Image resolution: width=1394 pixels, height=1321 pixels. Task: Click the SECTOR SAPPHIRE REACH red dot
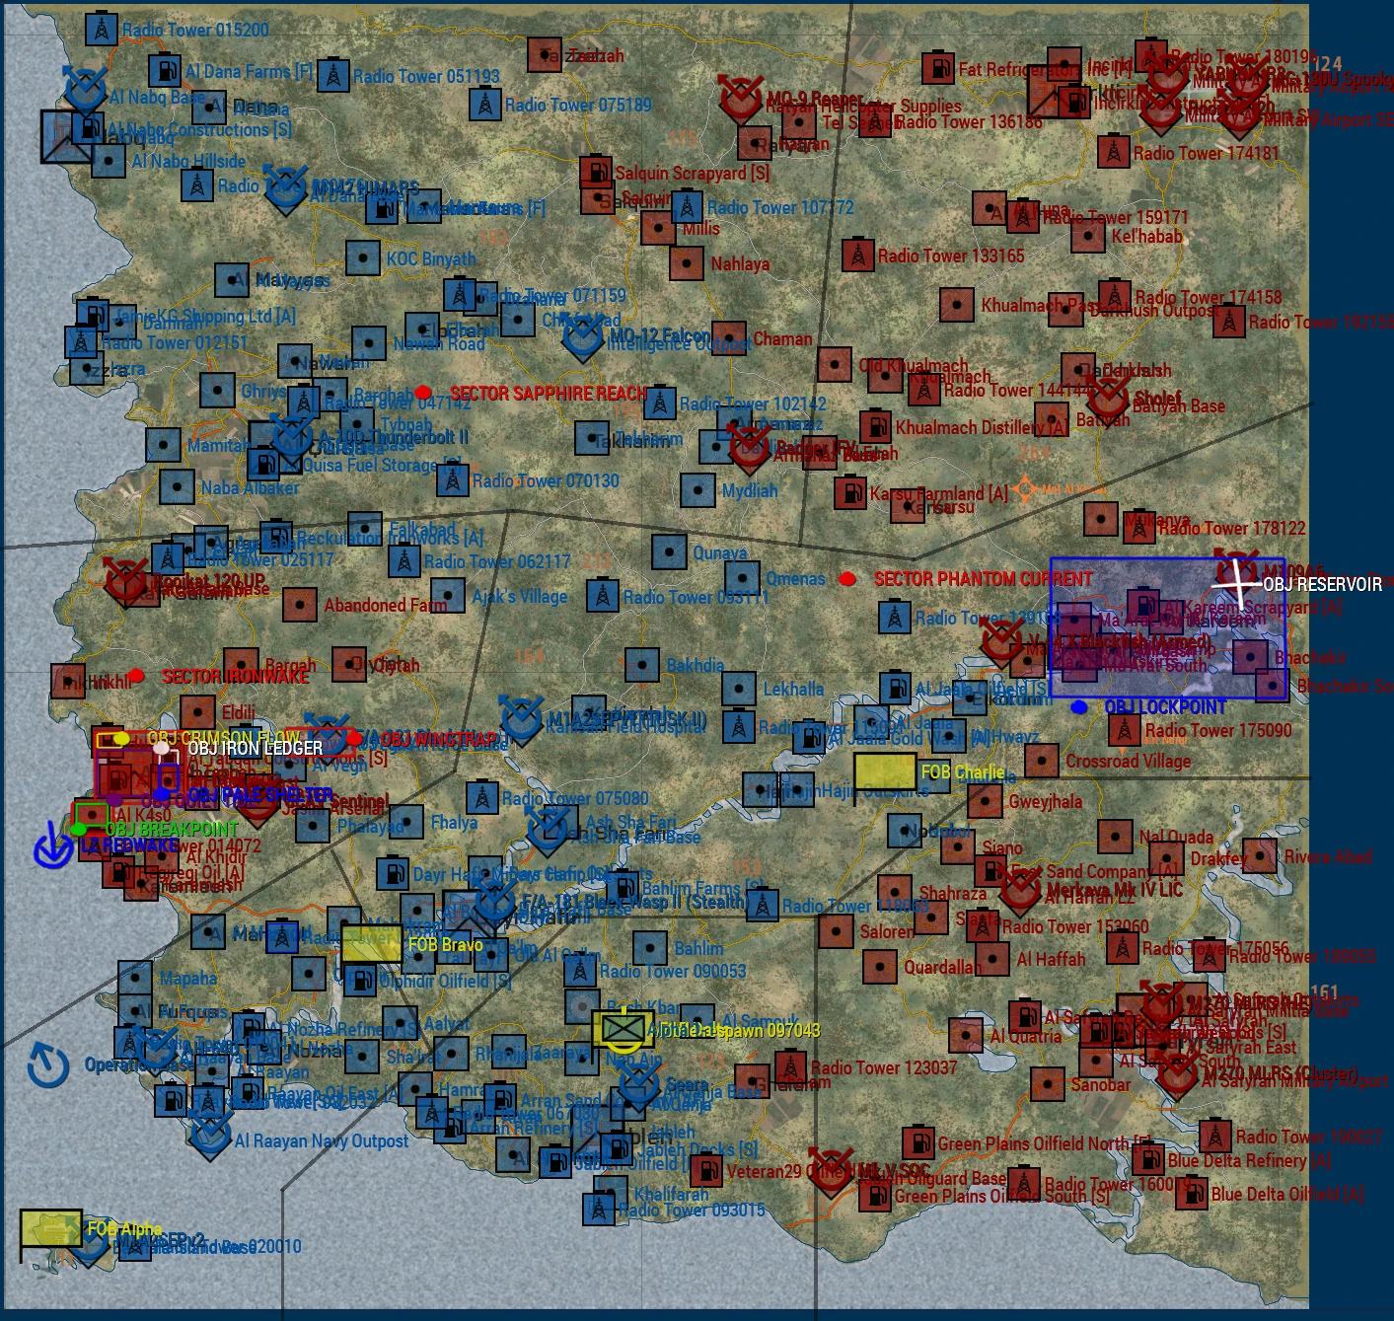click(423, 393)
